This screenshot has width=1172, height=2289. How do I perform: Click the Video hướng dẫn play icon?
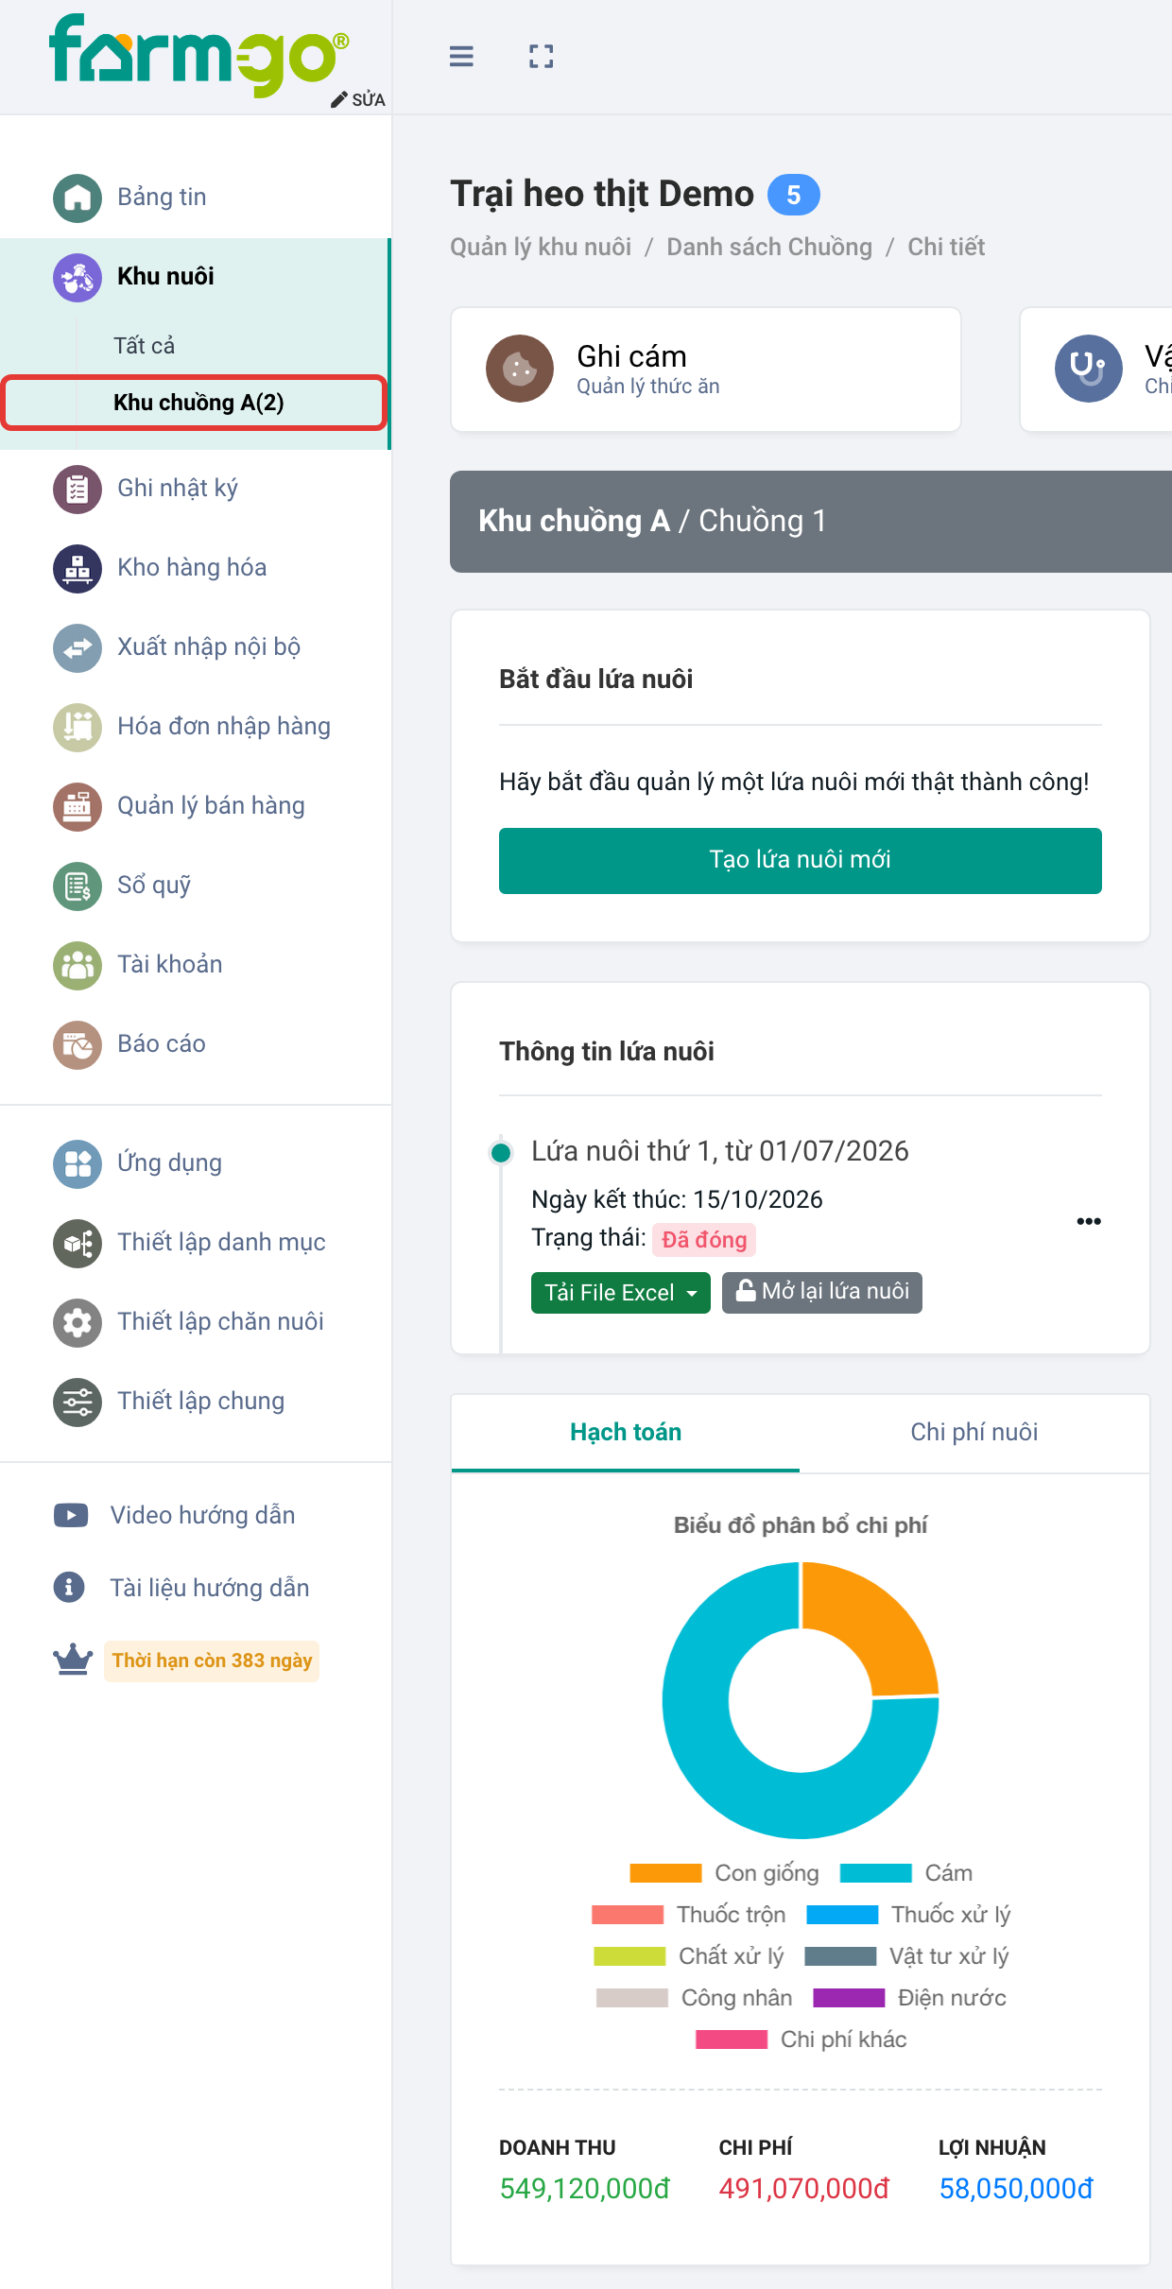point(71,1515)
